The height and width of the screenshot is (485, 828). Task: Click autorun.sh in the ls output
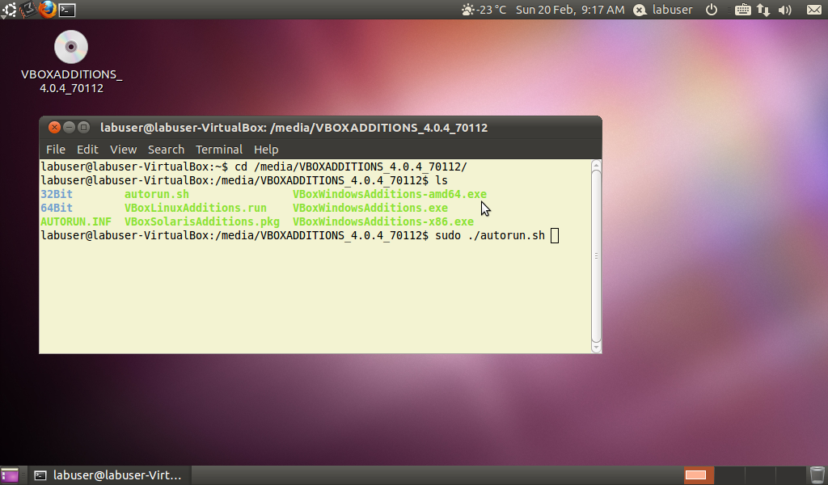point(157,194)
